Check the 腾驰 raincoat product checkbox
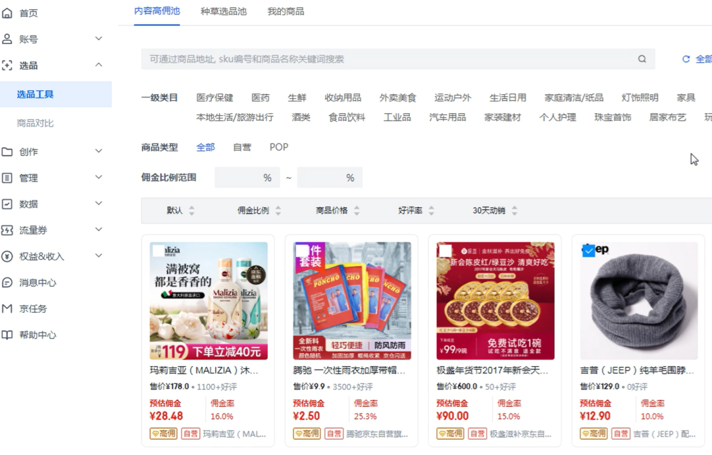 (x=302, y=251)
